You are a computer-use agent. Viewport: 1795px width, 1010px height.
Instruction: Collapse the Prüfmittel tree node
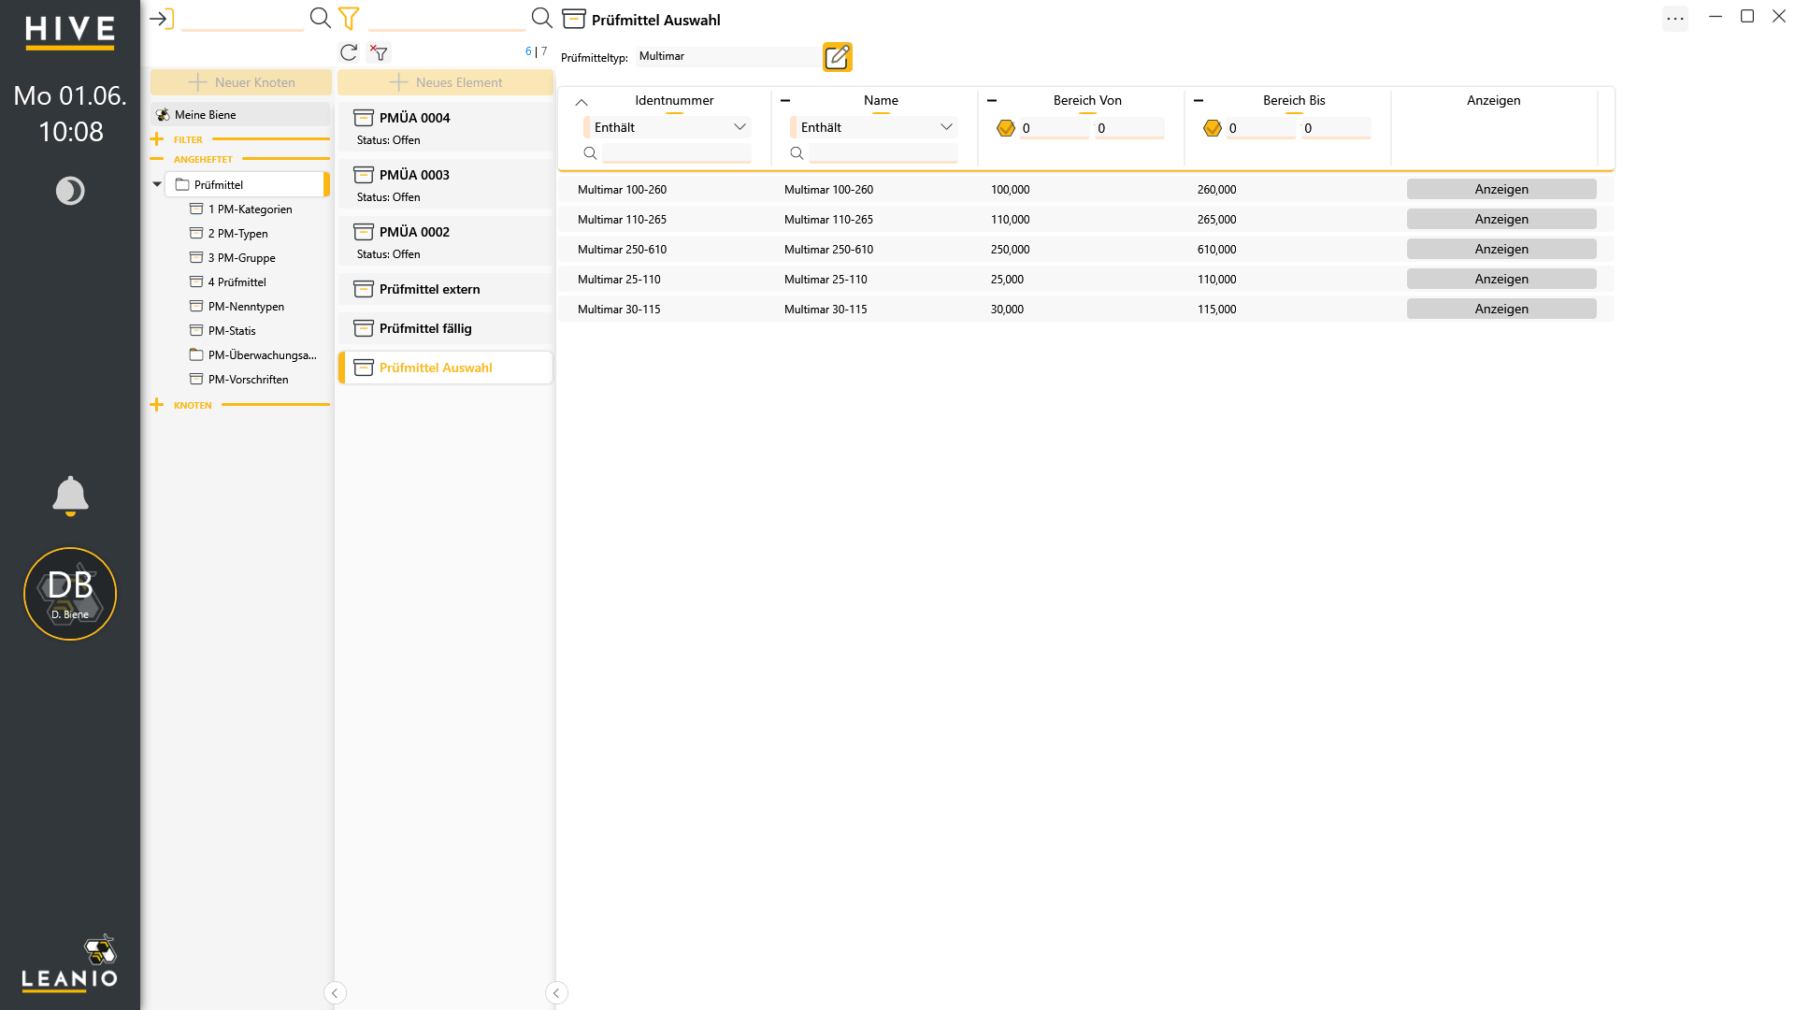[157, 185]
